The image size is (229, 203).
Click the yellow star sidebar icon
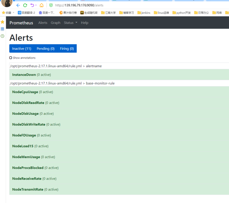tap(3, 22)
